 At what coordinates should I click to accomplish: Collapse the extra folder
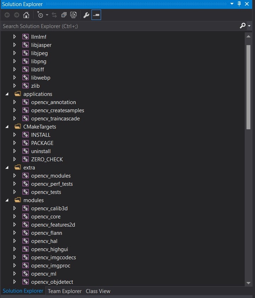[7, 167]
